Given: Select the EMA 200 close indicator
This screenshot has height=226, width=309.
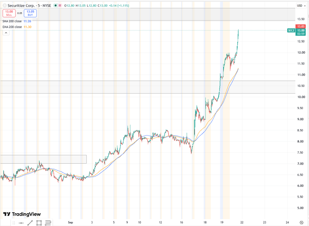Looking at the screenshot, I should [12, 27].
